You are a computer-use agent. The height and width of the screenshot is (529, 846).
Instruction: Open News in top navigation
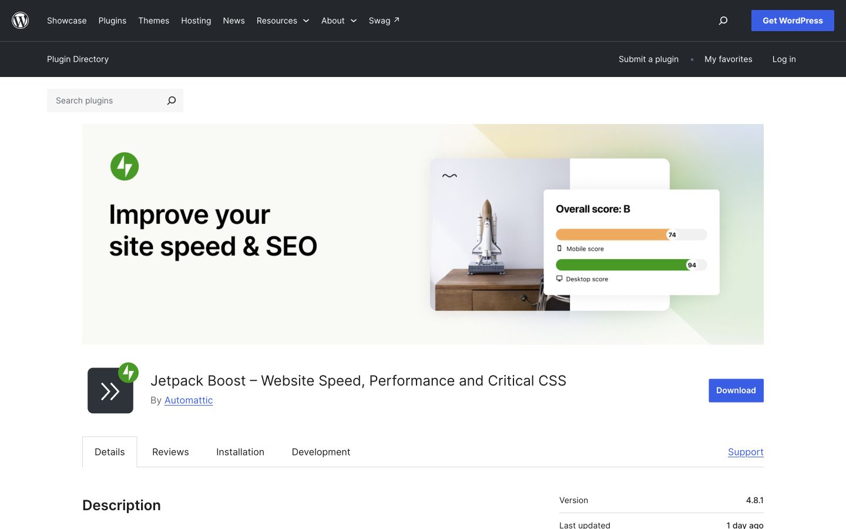tap(234, 21)
